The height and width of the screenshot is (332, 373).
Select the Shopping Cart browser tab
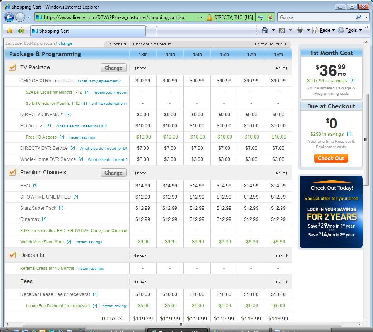click(88, 31)
